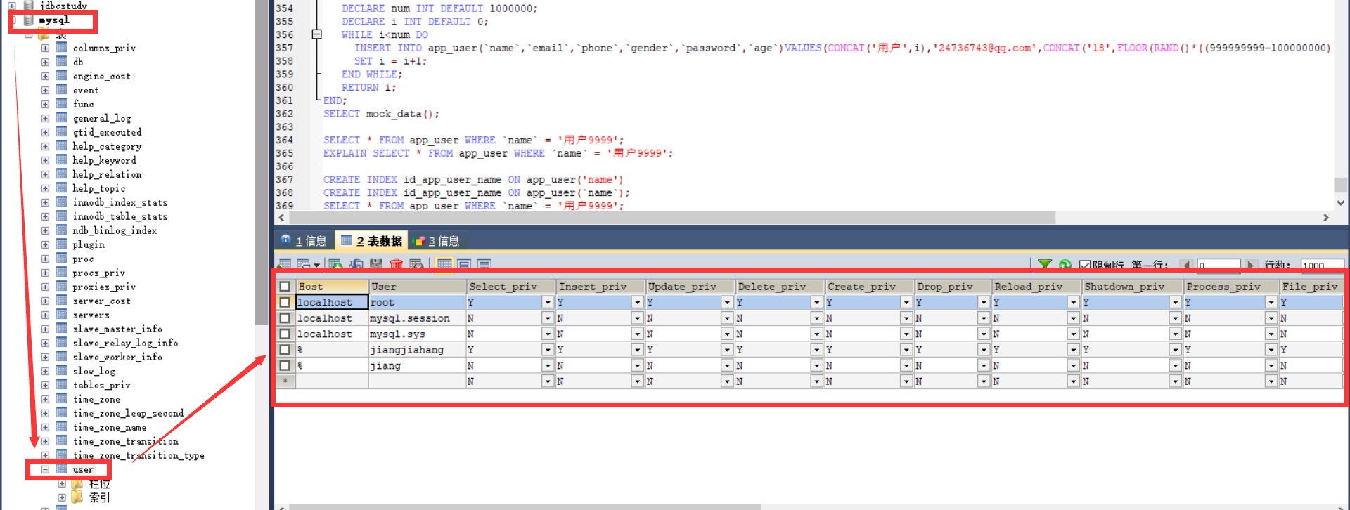Click the next page arrow near 行数
1350x510 pixels.
(1251, 266)
